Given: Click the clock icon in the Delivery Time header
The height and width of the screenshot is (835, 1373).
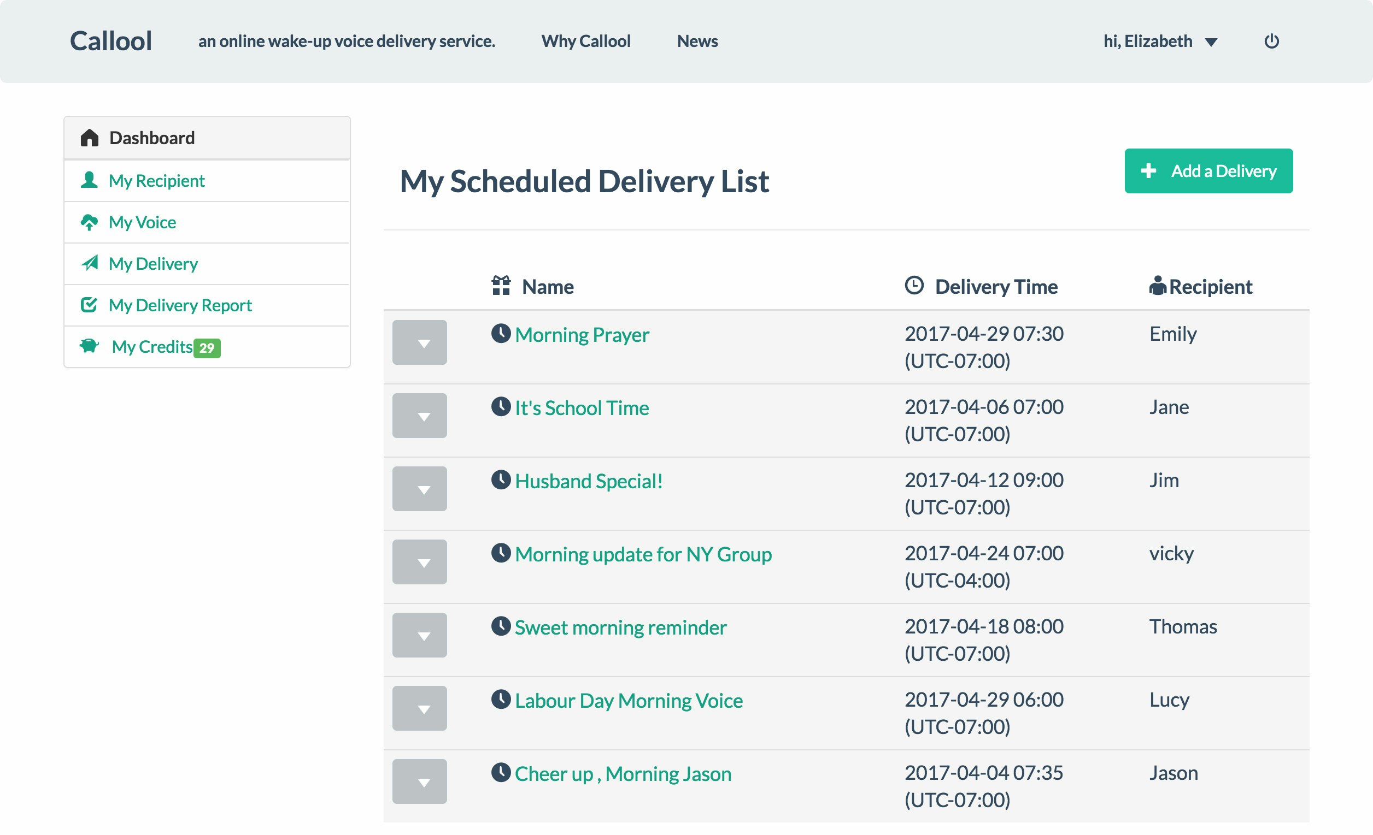Looking at the screenshot, I should pos(914,286).
